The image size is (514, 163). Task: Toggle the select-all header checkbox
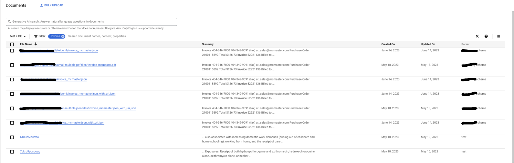coord(12,44)
